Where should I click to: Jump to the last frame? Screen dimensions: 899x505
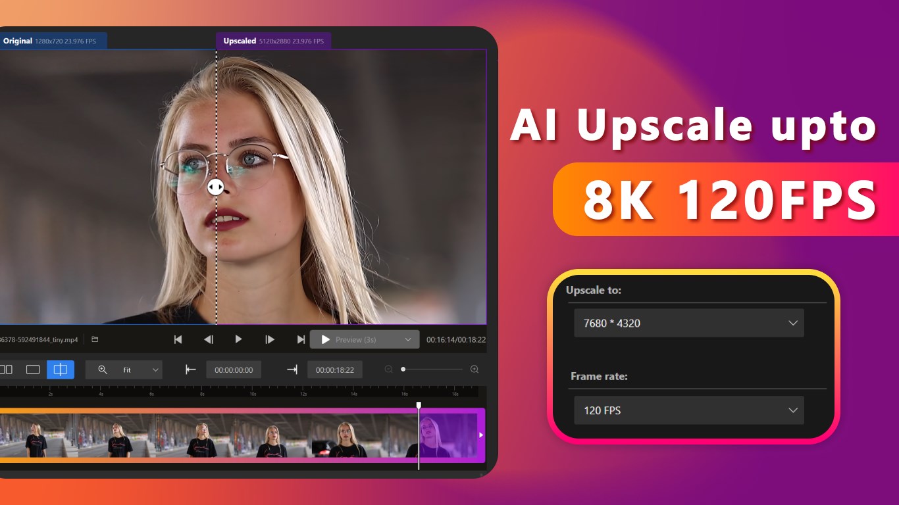point(301,339)
